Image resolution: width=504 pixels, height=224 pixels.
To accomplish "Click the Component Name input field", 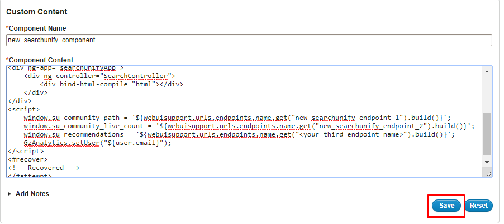I will tap(249, 40).
